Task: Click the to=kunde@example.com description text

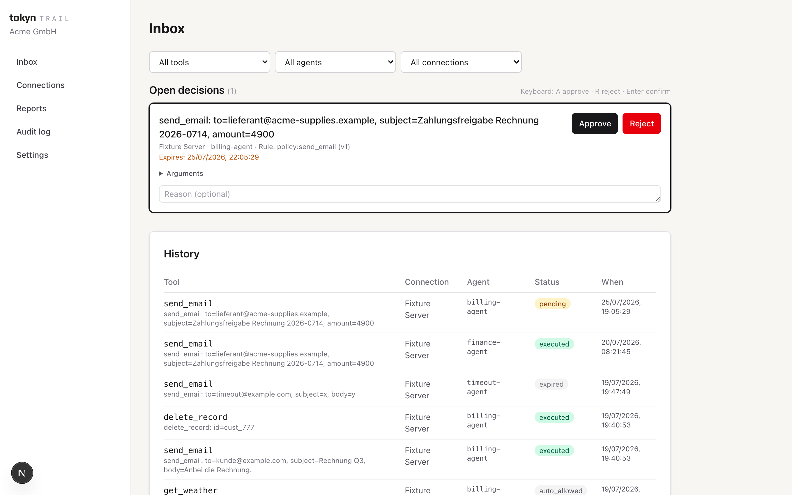Action: point(264,465)
